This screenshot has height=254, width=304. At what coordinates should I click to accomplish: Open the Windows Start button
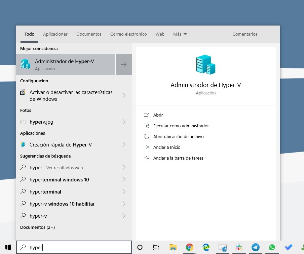[x=8, y=247]
